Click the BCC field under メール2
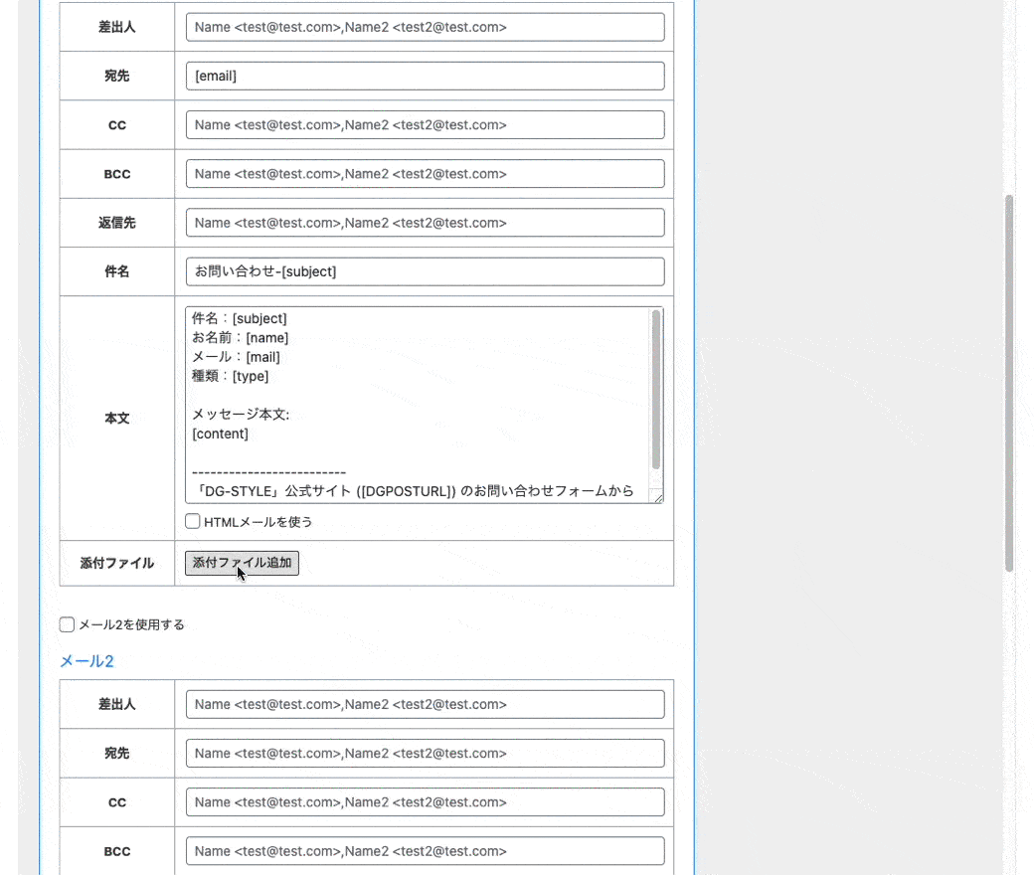The width and height of the screenshot is (1034, 875). (x=425, y=850)
